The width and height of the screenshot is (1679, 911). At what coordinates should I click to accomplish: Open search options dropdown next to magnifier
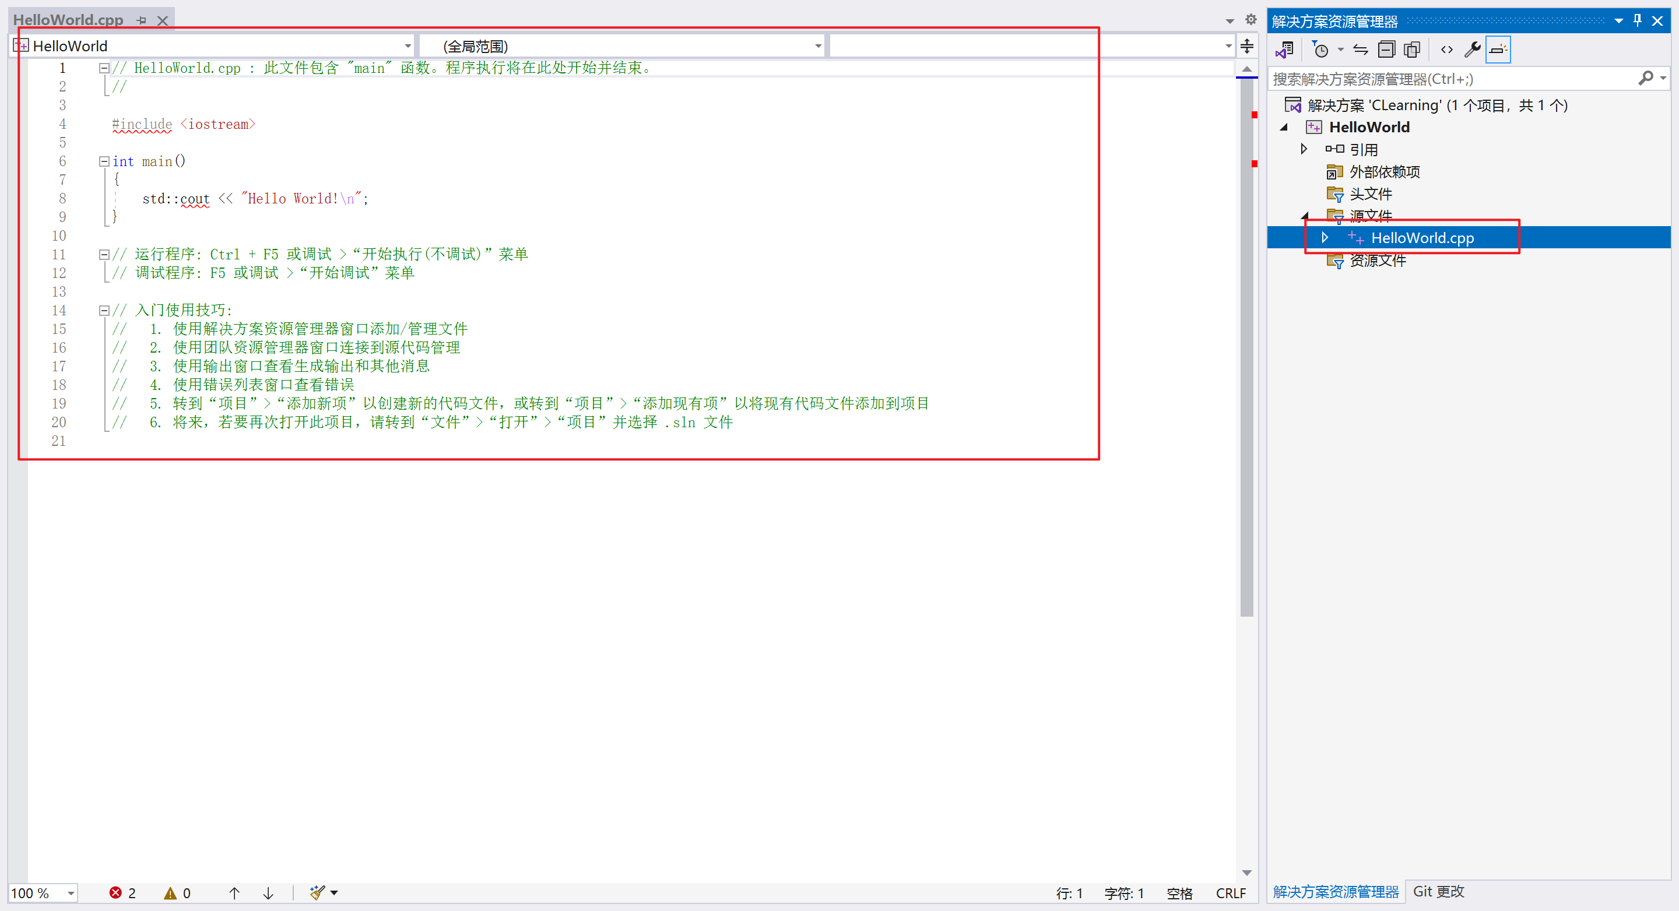point(1663,78)
